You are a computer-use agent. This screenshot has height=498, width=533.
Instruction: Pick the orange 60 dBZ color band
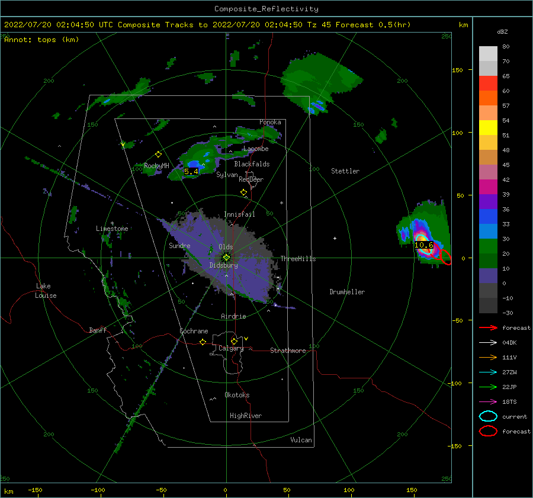pyautogui.click(x=488, y=98)
